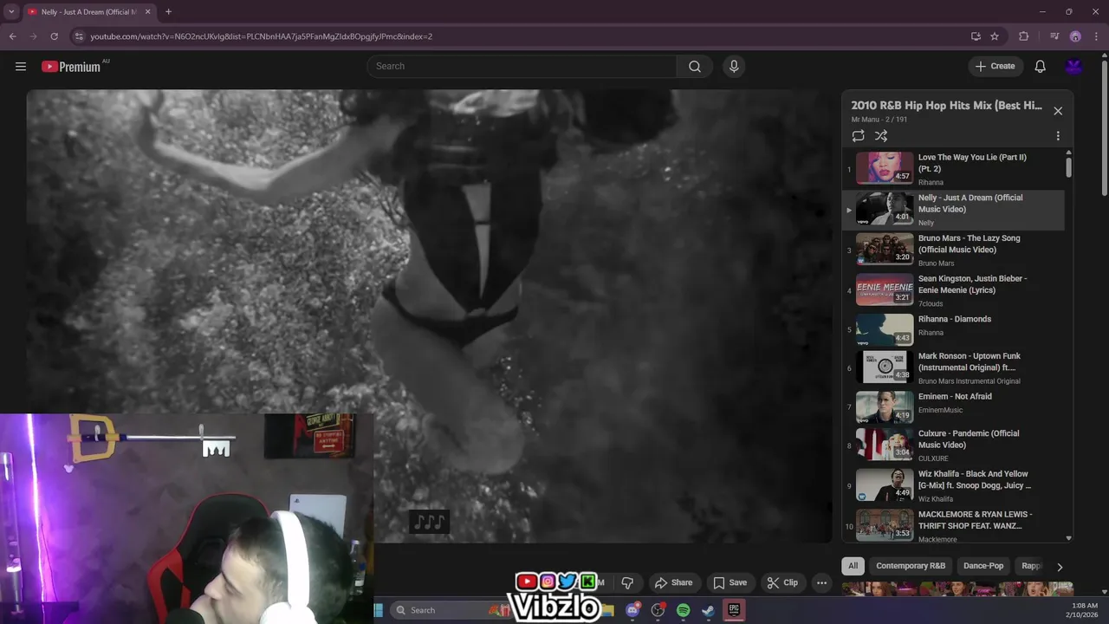Go back in the browser
Screen dimensions: 1109x624
click(12, 36)
